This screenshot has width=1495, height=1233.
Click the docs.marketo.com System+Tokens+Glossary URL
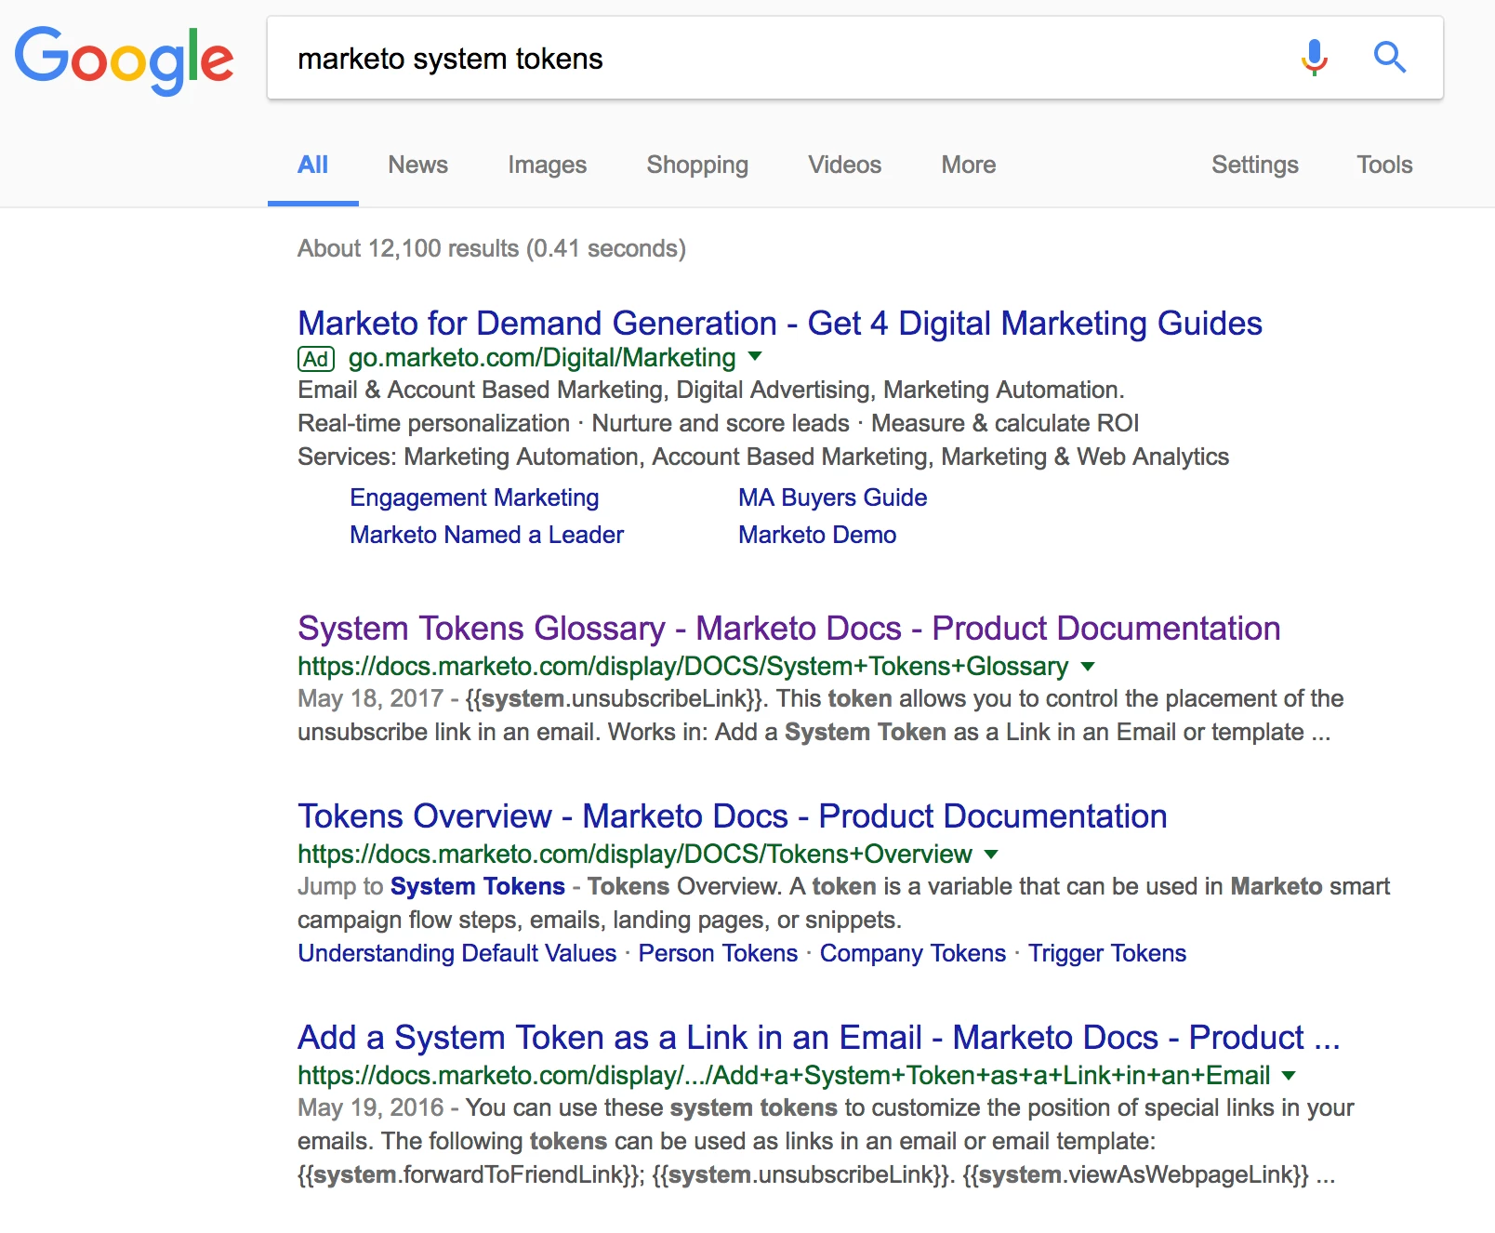pos(682,667)
